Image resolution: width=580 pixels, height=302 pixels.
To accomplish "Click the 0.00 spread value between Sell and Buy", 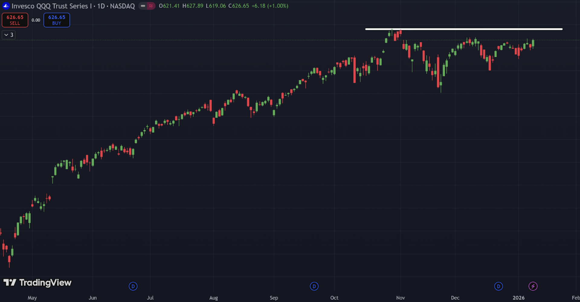I will (36, 20).
